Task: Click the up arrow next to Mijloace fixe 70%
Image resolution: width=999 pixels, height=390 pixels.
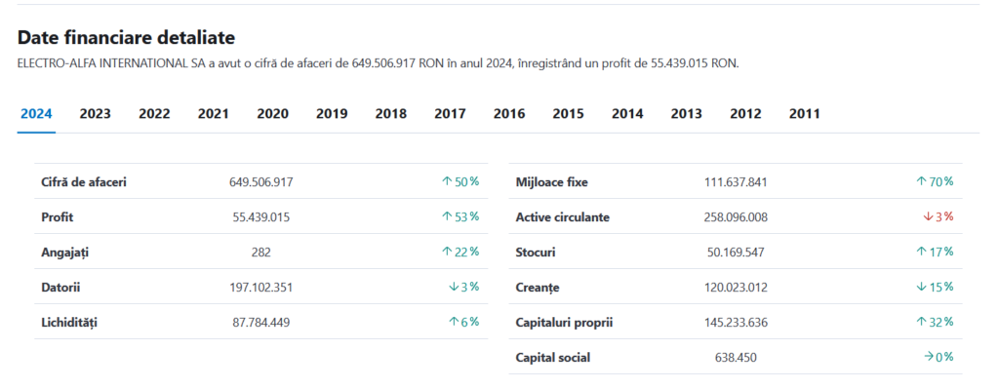Action: [x=921, y=181]
